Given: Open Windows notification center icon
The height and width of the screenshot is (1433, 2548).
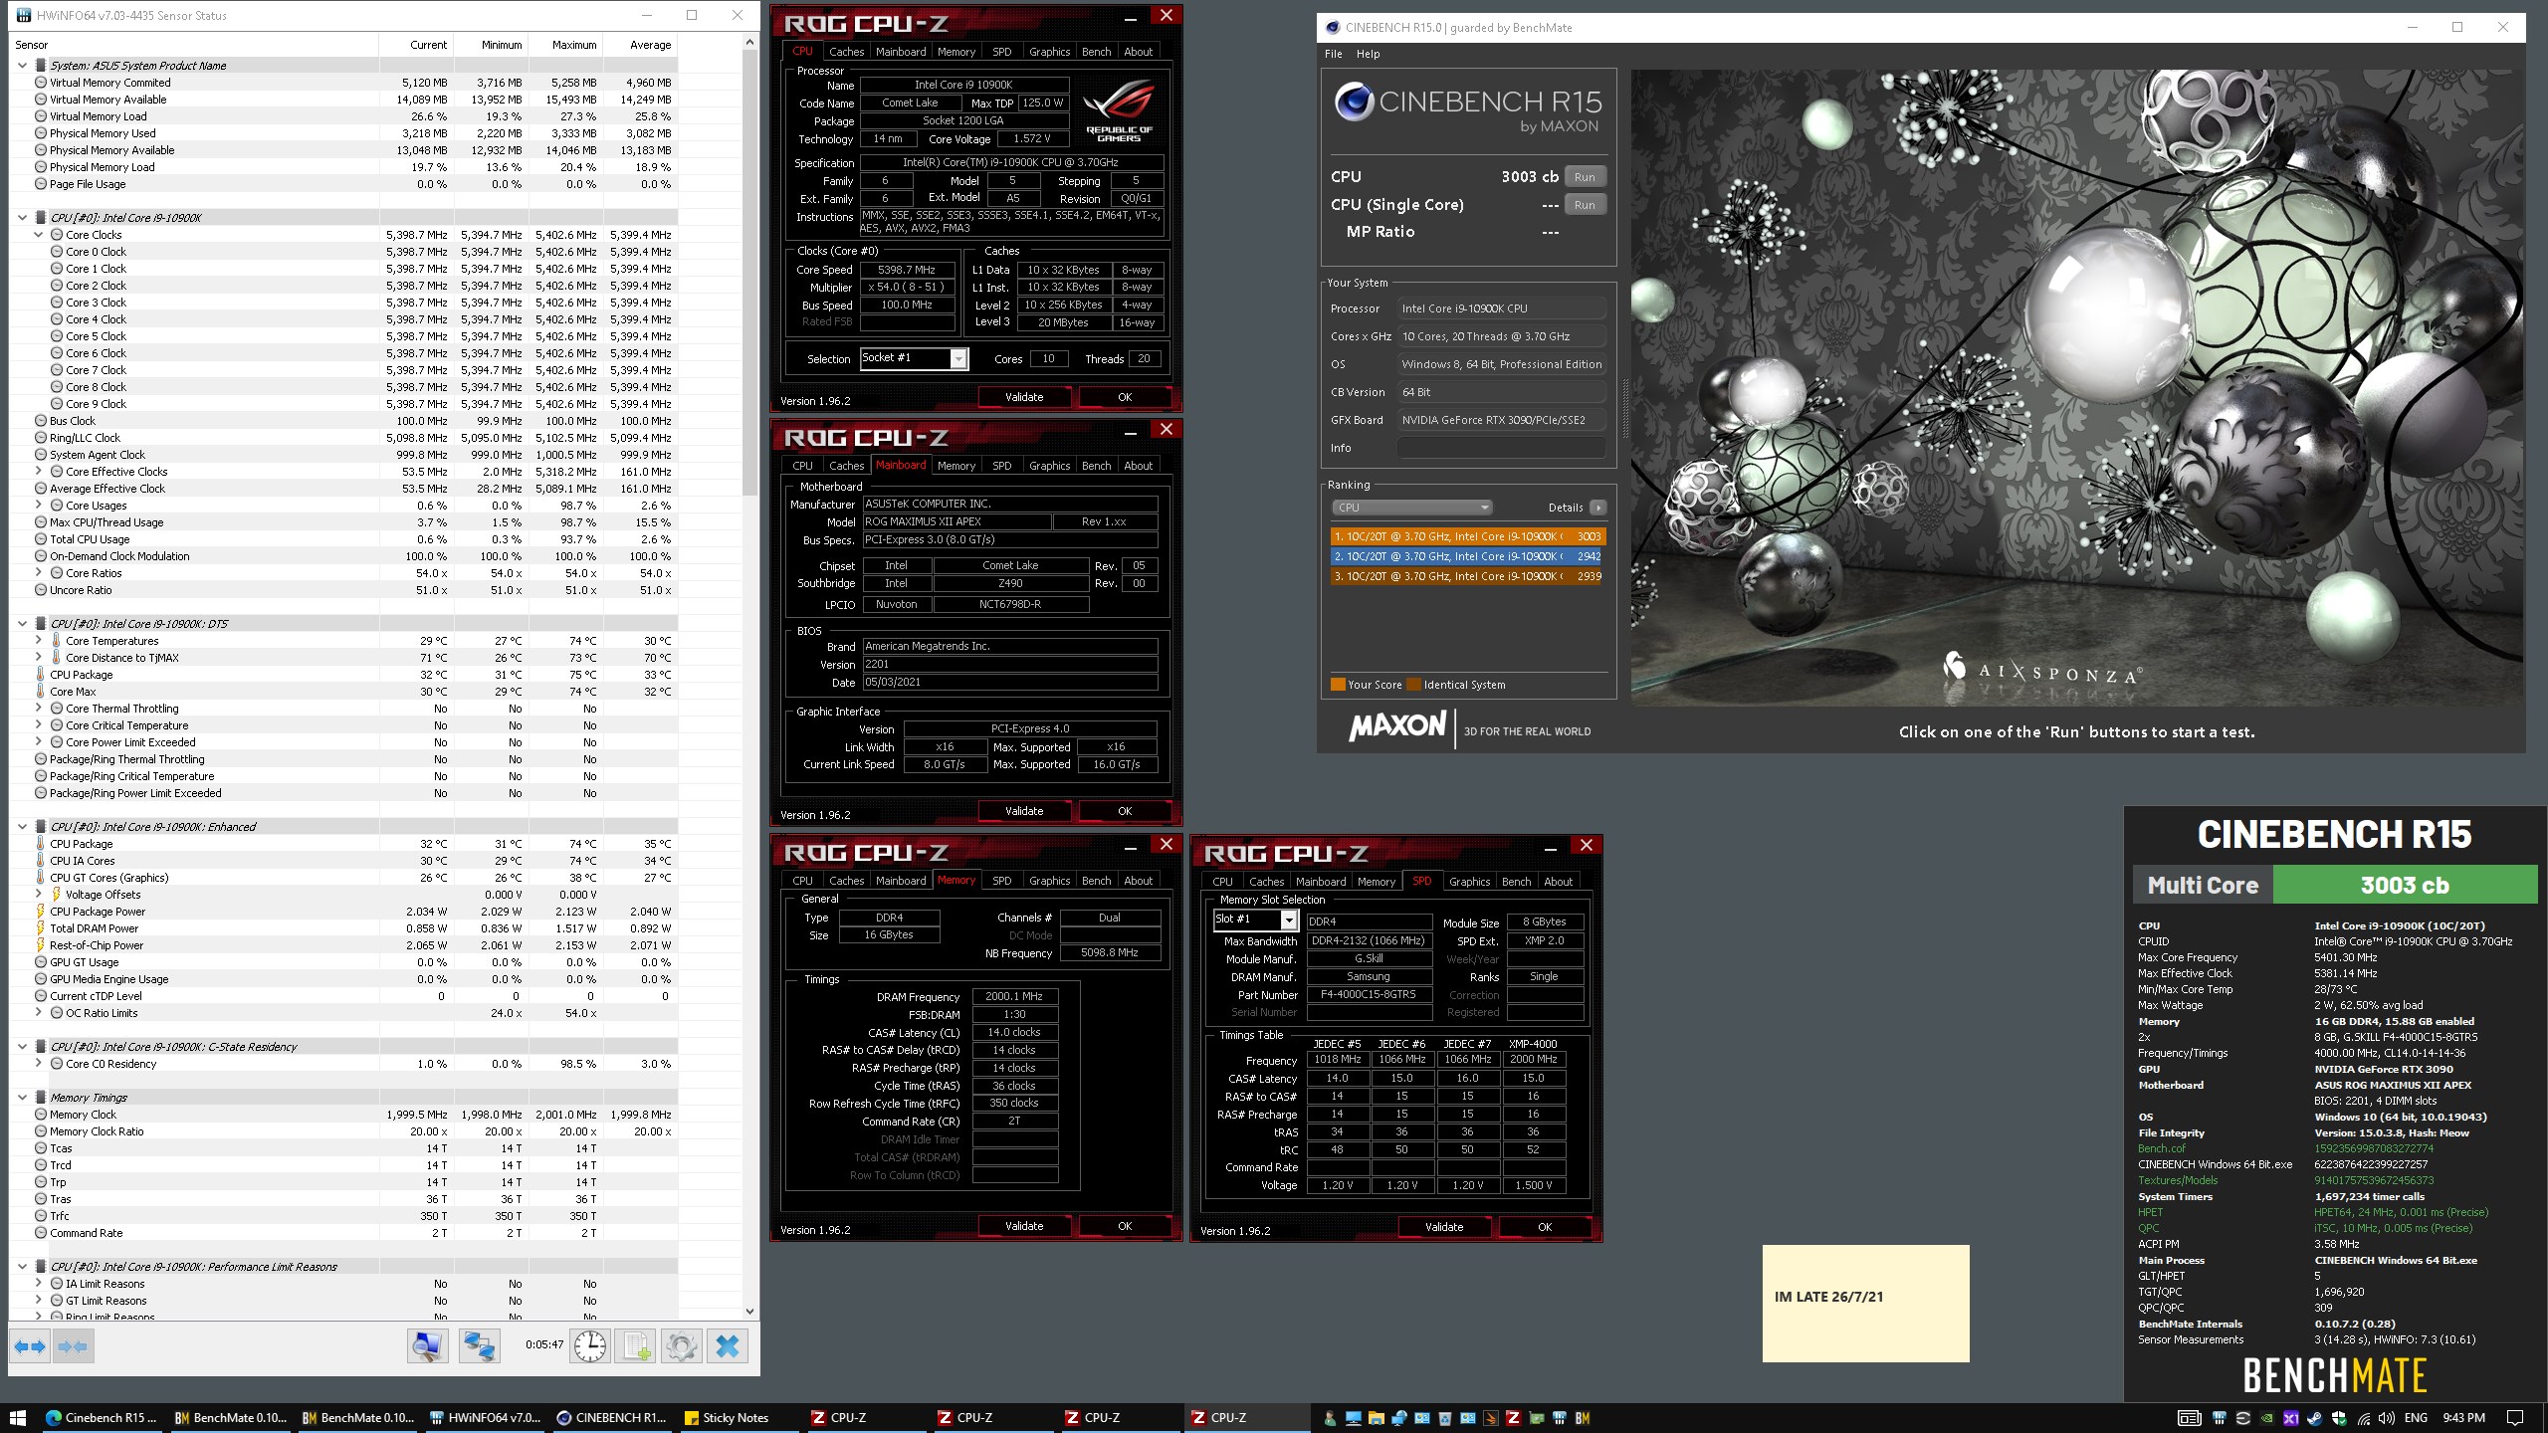Looking at the screenshot, I should [x=2515, y=1418].
